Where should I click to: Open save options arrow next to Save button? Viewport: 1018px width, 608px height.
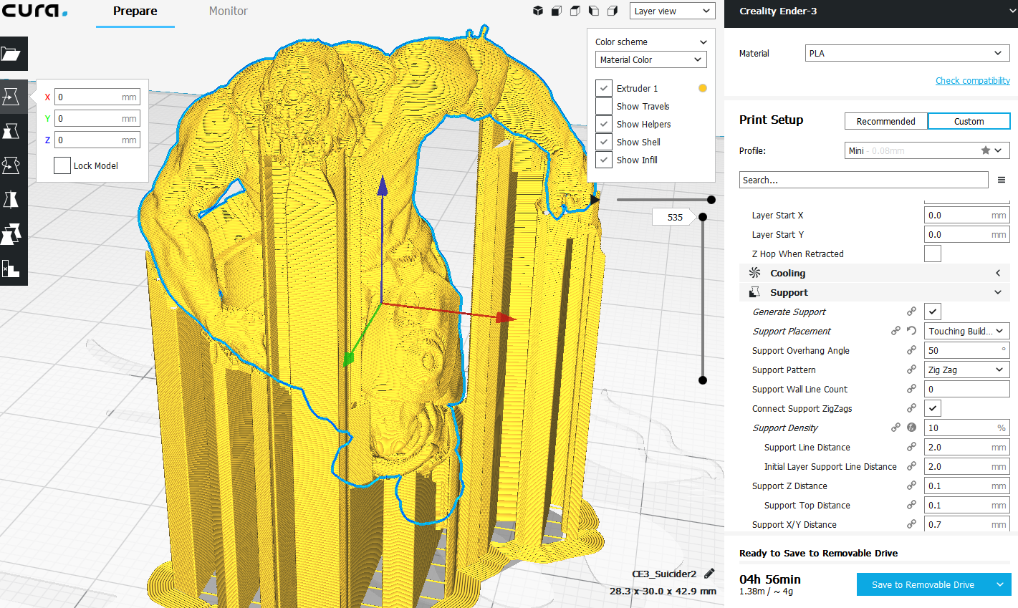(x=1000, y=584)
